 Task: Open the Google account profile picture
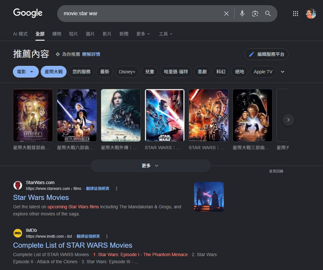click(x=311, y=14)
